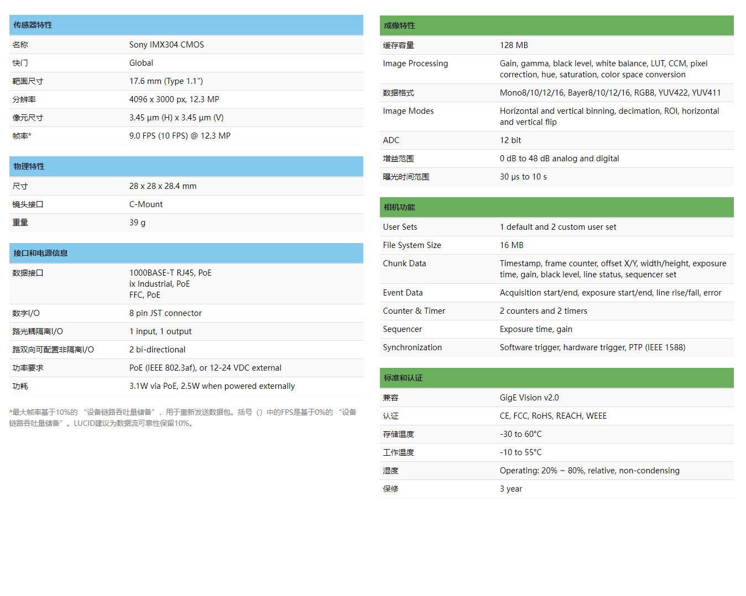This screenshot has width=746, height=596.
Task: Click the 成像特性 section header
Action: pos(399,25)
